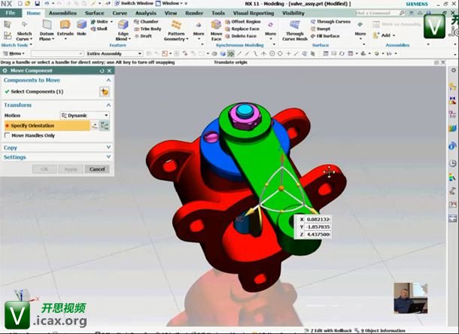Switch to the Render tab
The height and width of the screenshot is (334, 459).
coord(194,14)
